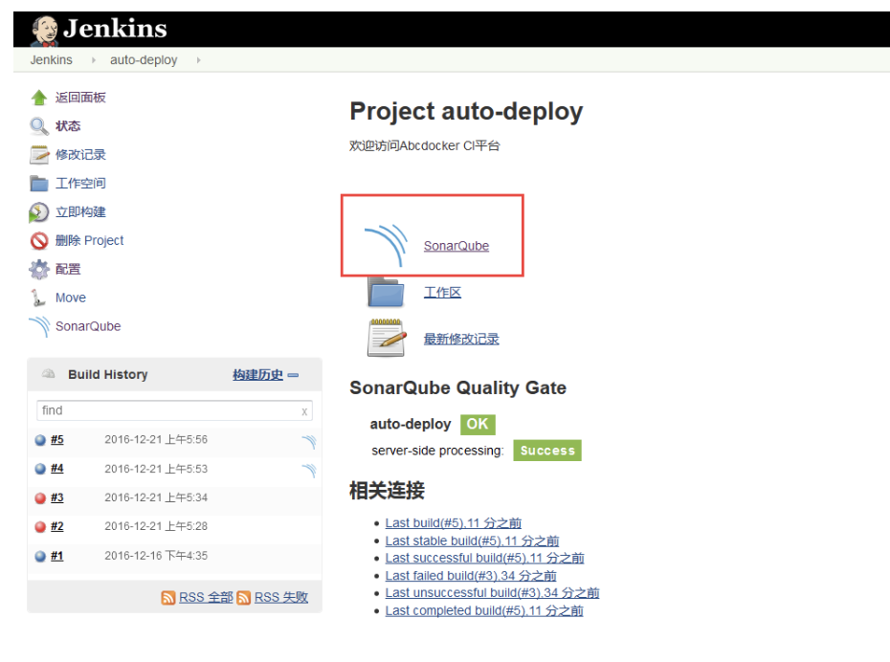This screenshot has height=662, width=890.
Task: Select Move in the sidebar
Action: 71,298
